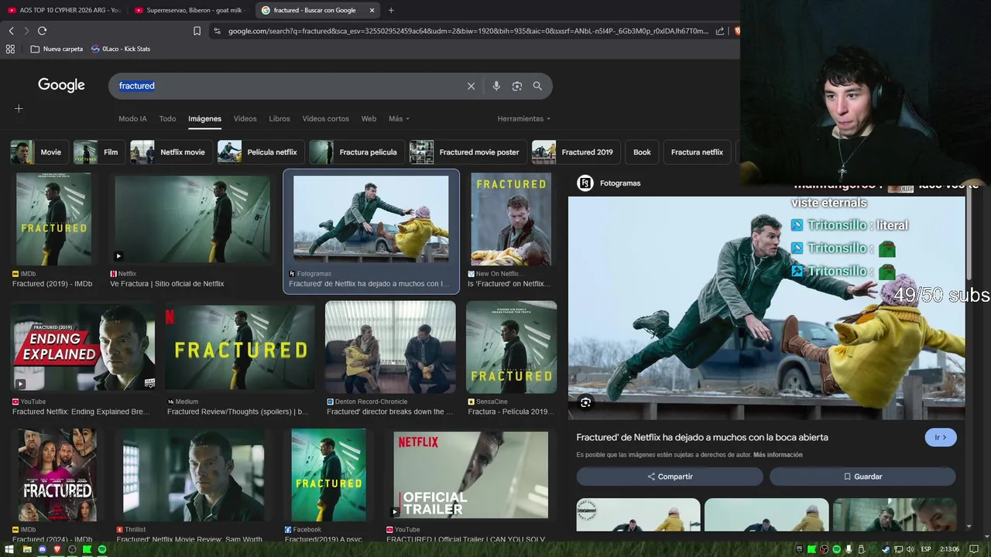Click the Fractura pelicula filter chip
Viewport: 991px width, 557px height.
[x=357, y=152]
